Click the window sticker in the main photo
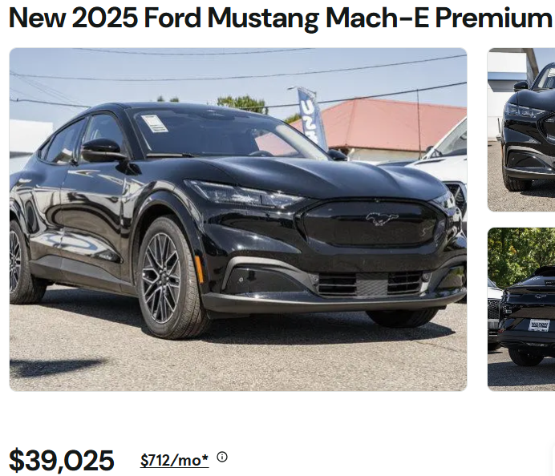Viewport: 555px width, 476px height. pos(154,123)
